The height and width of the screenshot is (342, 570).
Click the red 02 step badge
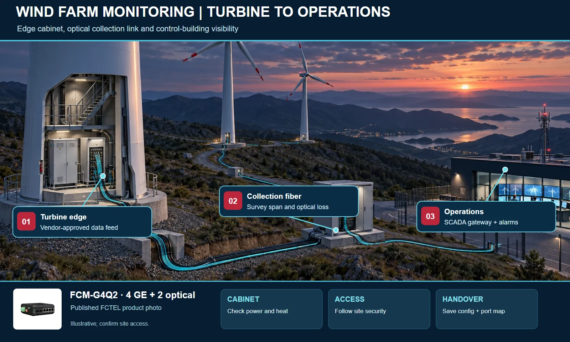tap(233, 201)
